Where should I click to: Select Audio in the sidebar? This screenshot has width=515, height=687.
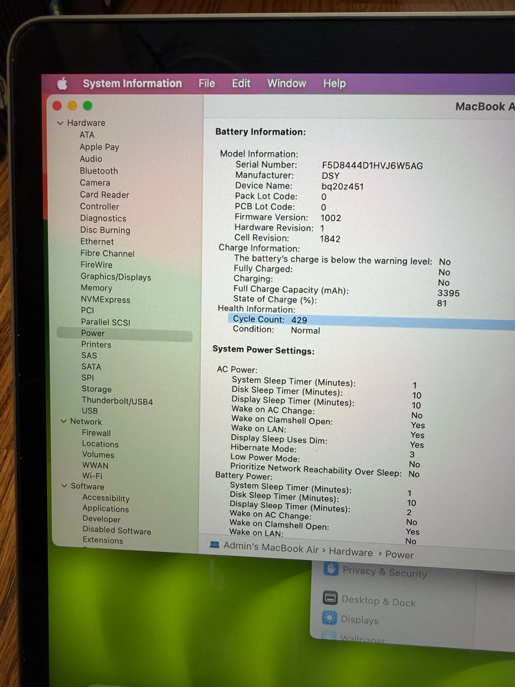tap(91, 159)
